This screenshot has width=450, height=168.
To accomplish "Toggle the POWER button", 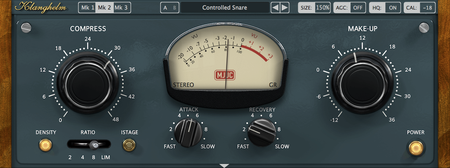I will [416, 148].
